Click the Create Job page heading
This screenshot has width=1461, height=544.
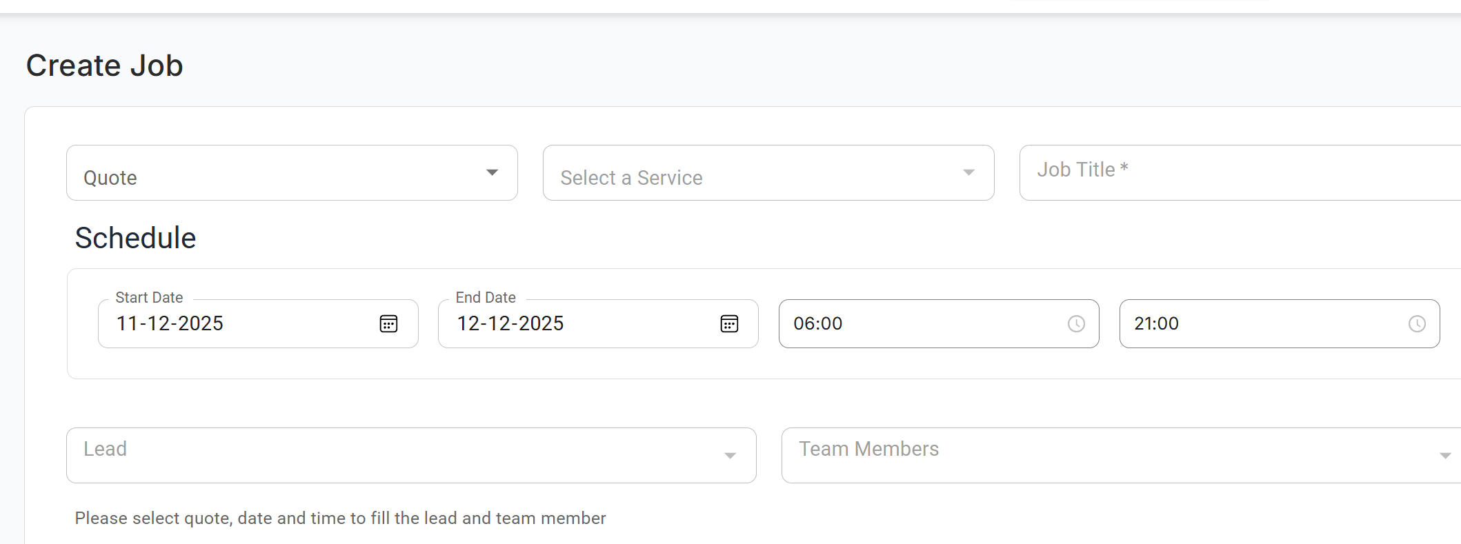105,66
